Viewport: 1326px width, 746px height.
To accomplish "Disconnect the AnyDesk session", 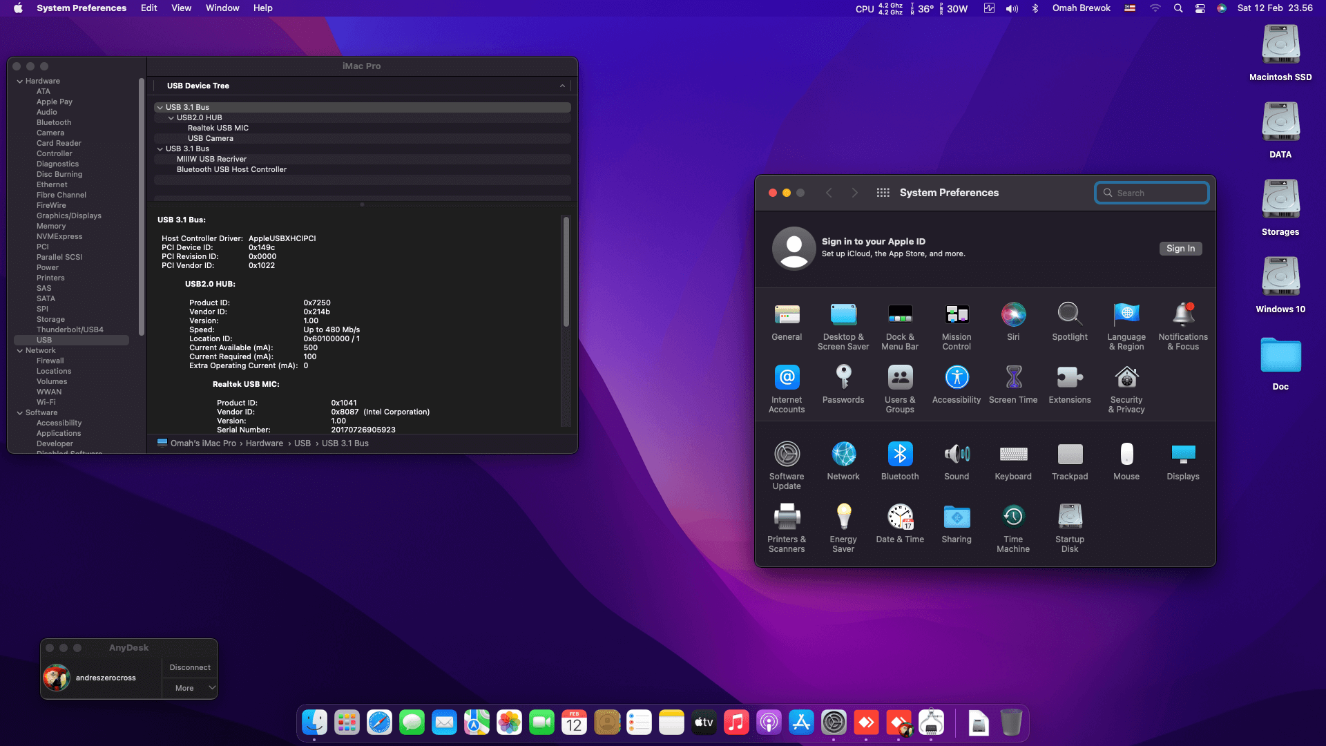I will point(190,667).
